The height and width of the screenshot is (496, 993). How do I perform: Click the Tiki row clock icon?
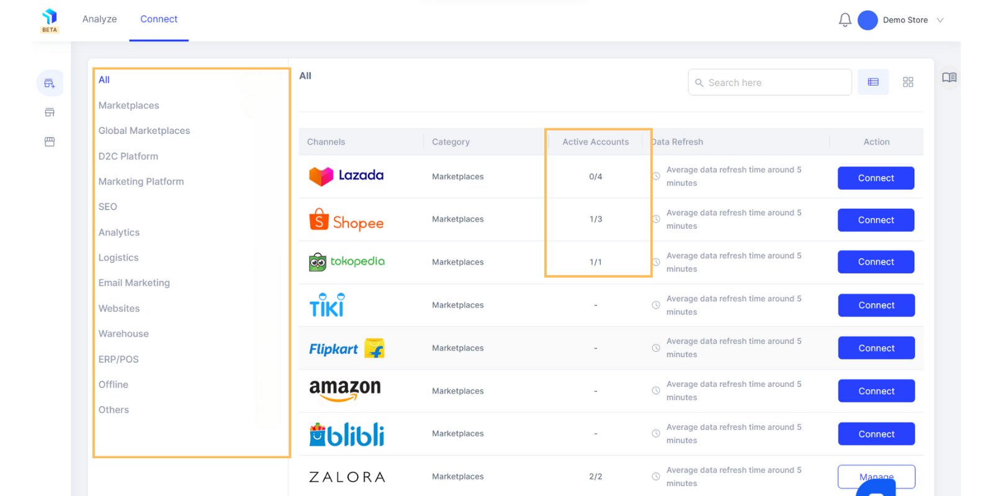655,305
